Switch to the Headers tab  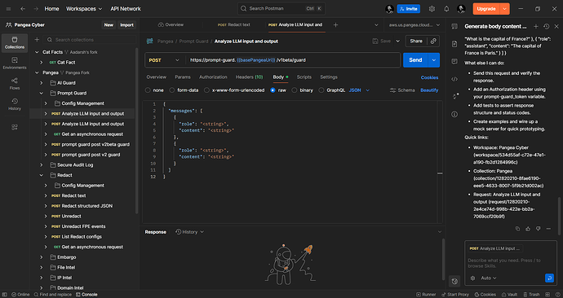tap(249, 77)
